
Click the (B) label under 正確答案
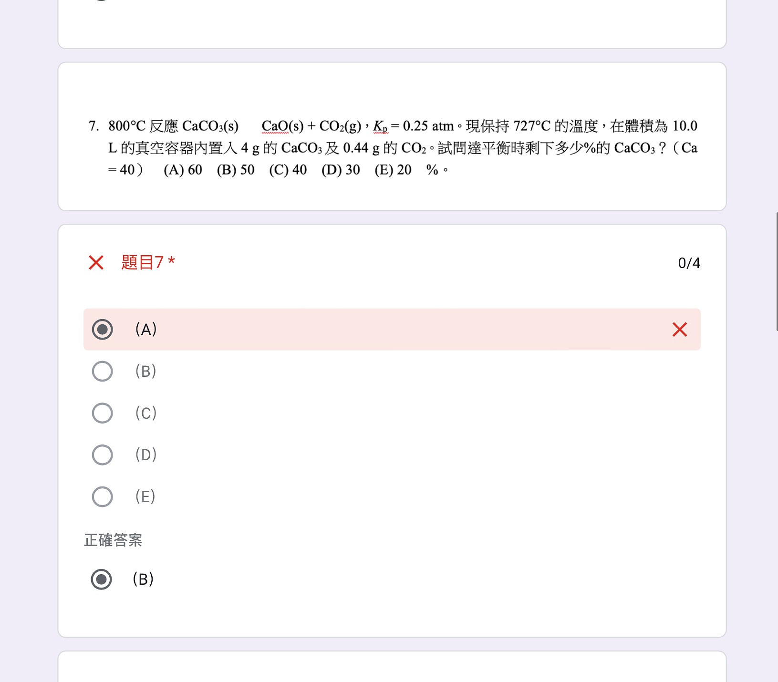143,579
